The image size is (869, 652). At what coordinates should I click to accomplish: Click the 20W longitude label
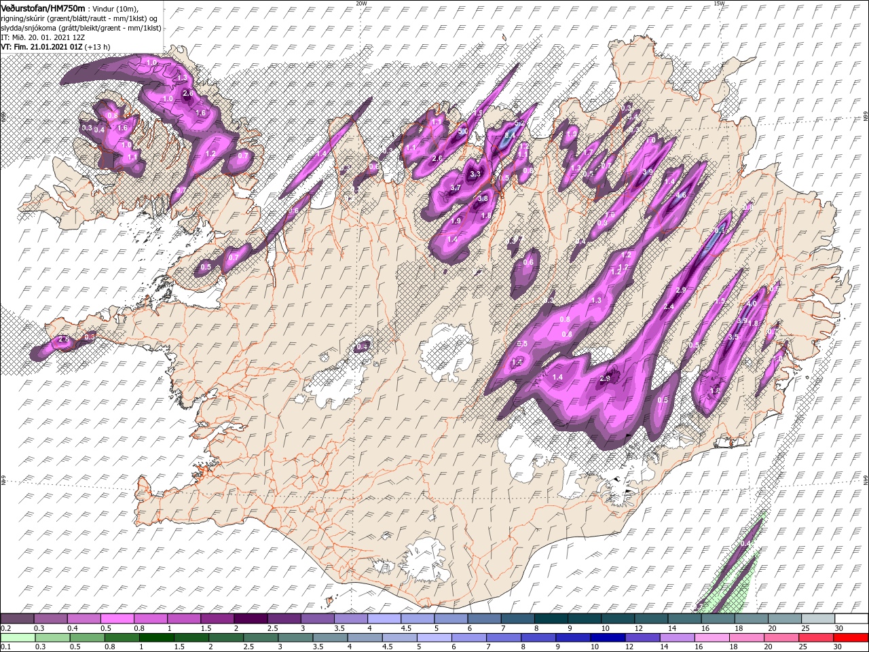click(360, 3)
